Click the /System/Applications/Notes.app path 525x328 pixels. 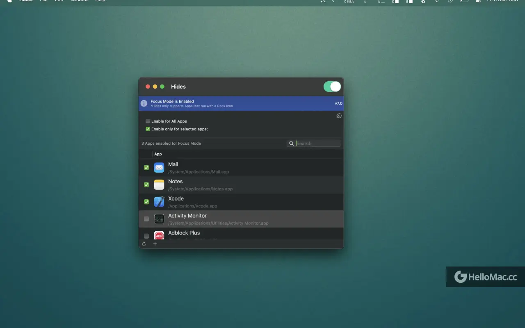tap(201, 189)
